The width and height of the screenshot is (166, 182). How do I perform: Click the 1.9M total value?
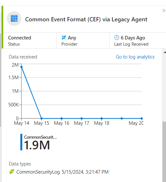point(37,145)
